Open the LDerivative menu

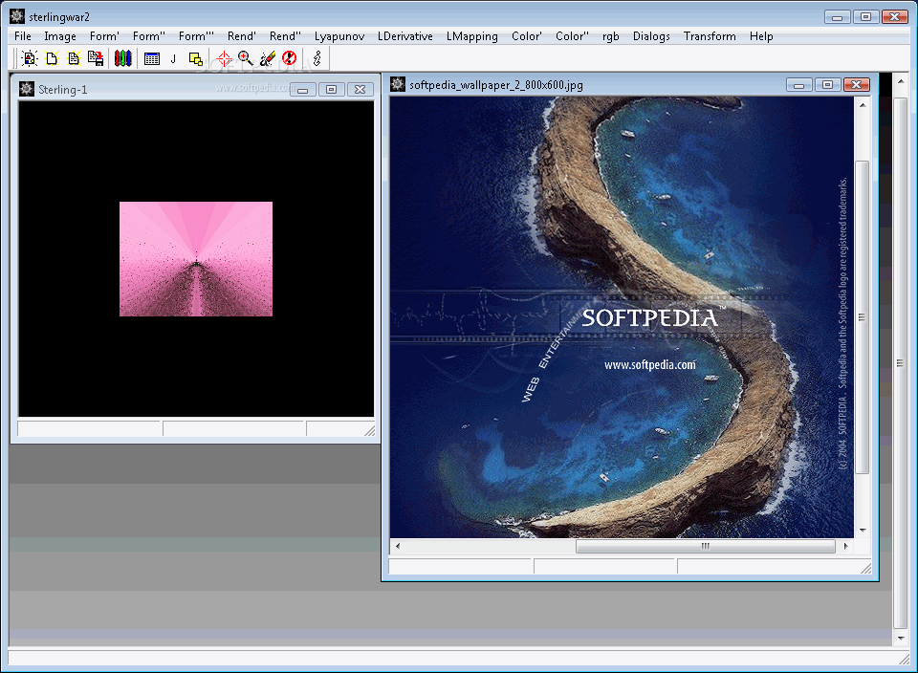[x=405, y=36]
